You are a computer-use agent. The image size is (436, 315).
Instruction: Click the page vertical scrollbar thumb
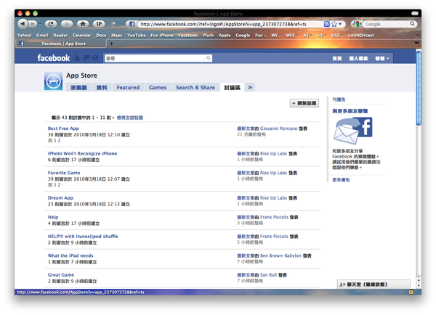(x=419, y=88)
